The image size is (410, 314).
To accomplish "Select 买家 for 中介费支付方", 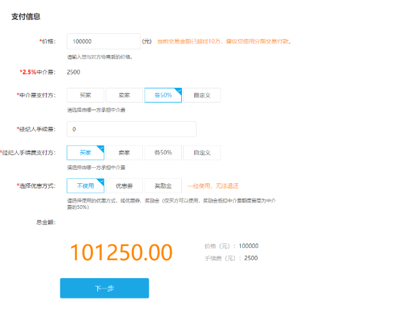I will (x=85, y=95).
